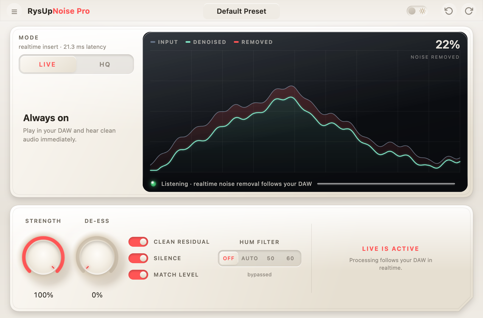Screen dimensions: 483x318
Task: Toggle the Match Level switch
Action: pyautogui.click(x=138, y=275)
